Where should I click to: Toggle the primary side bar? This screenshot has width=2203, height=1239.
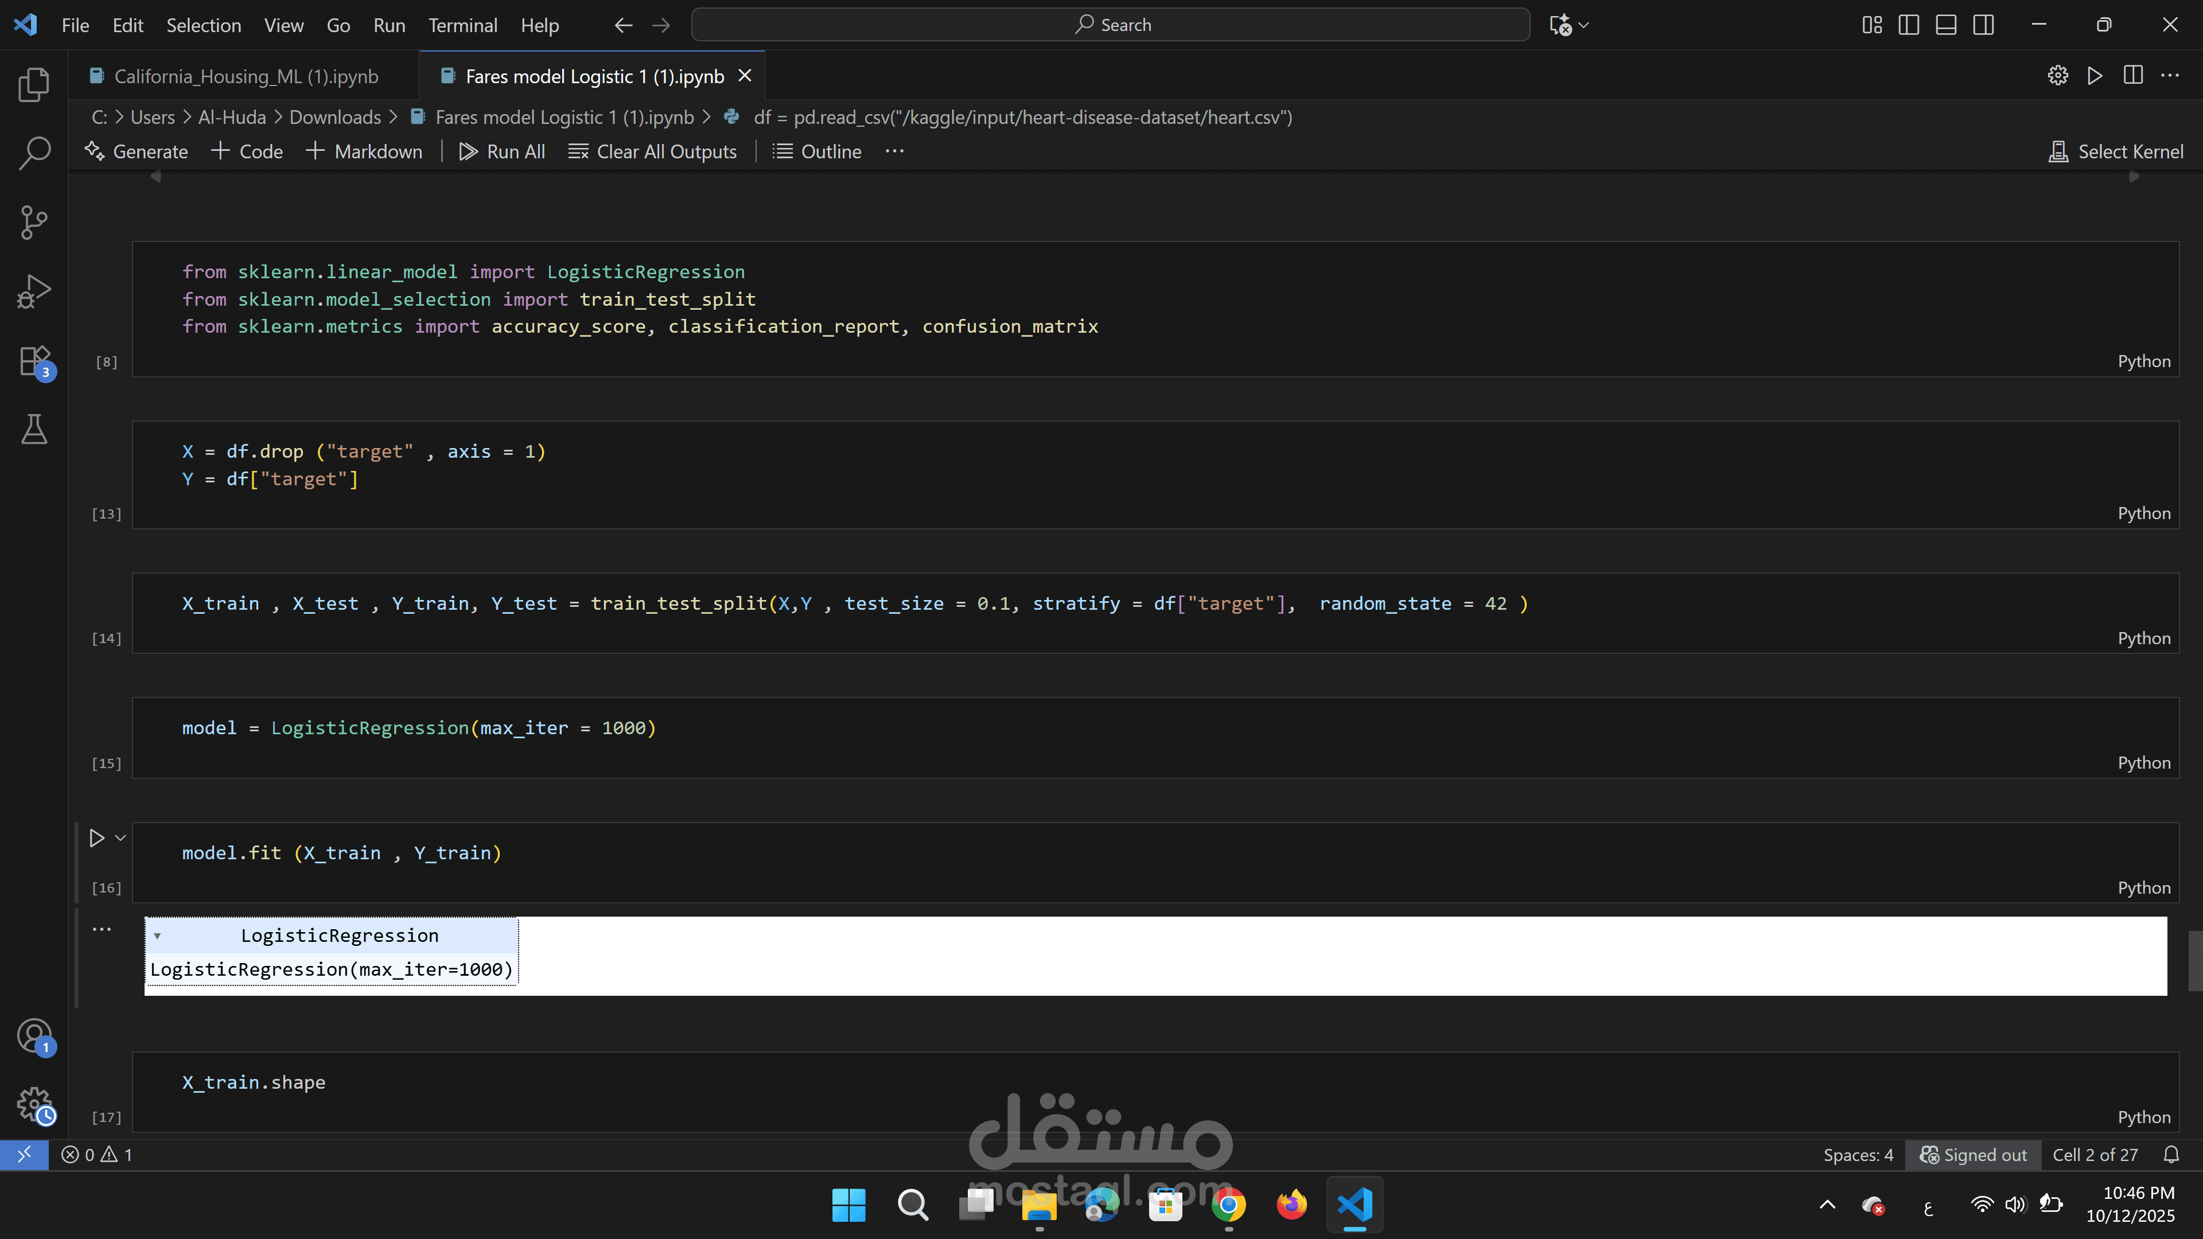[1909, 26]
